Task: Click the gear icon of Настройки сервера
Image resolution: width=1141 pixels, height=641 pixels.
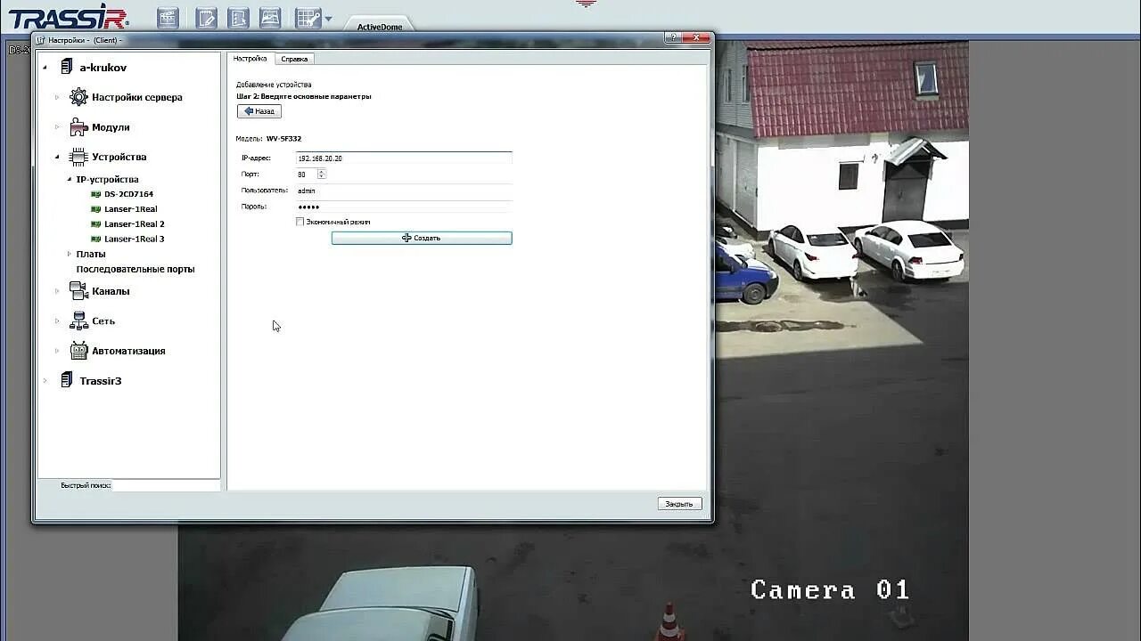Action: tap(78, 97)
